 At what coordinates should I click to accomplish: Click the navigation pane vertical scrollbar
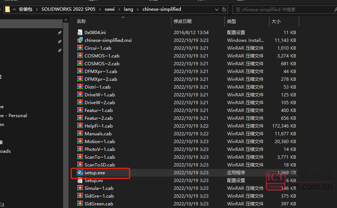[x=66, y=115]
